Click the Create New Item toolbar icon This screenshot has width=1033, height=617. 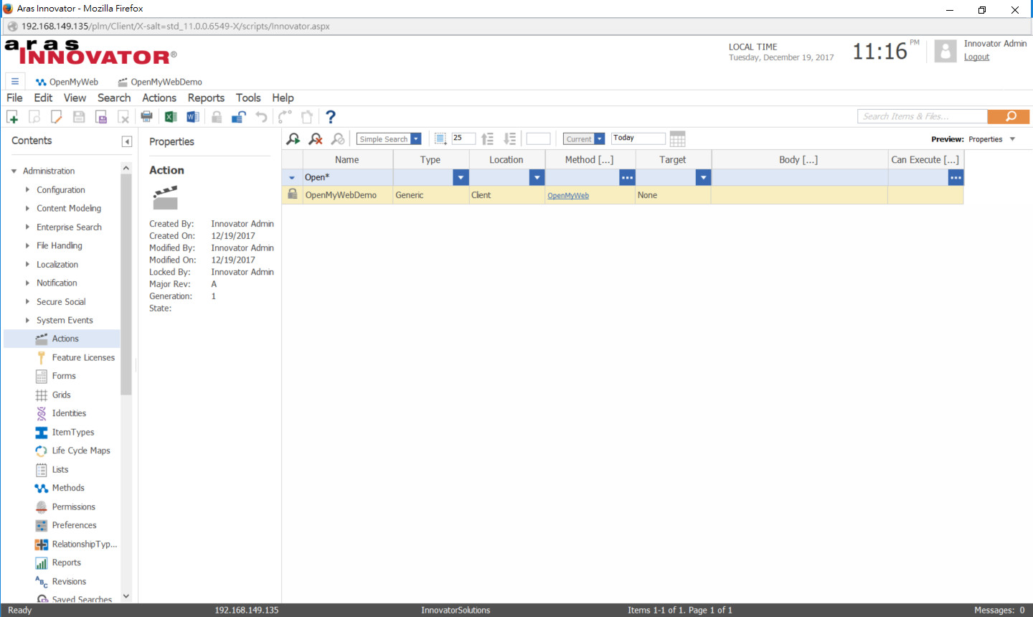point(12,117)
